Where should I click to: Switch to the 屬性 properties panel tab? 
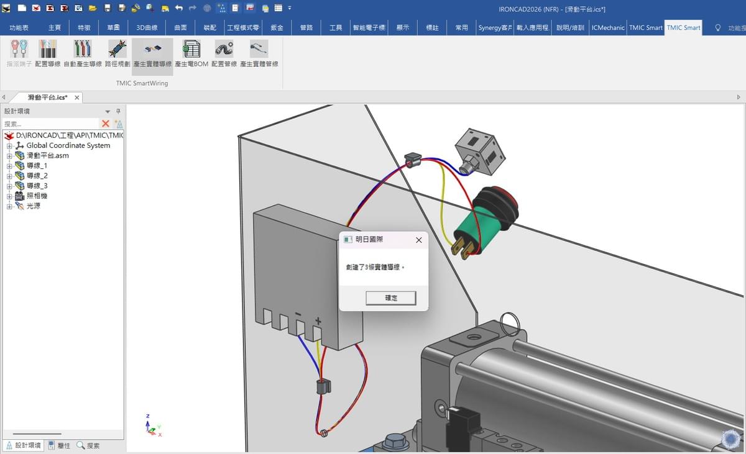59,445
